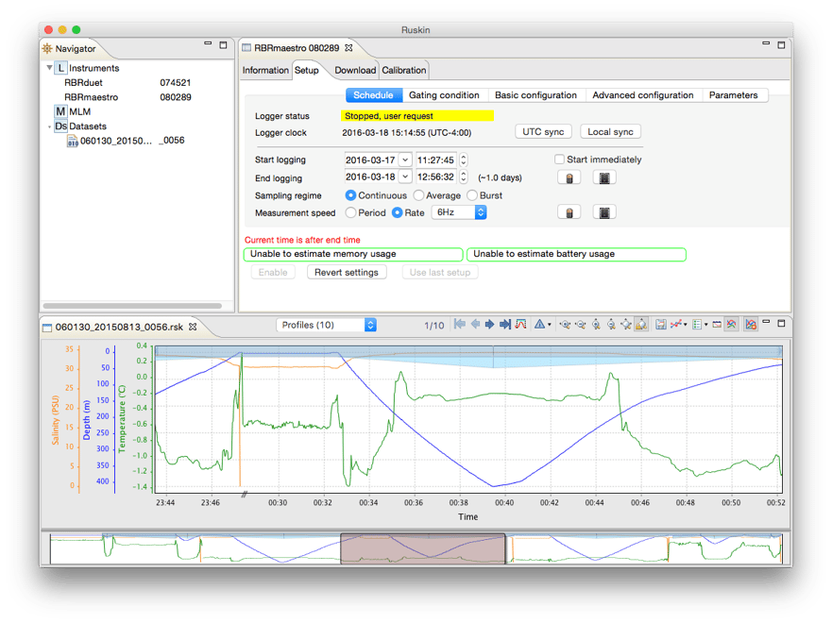
Task: Click the Revert settings button
Action: (x=347, y=272)
